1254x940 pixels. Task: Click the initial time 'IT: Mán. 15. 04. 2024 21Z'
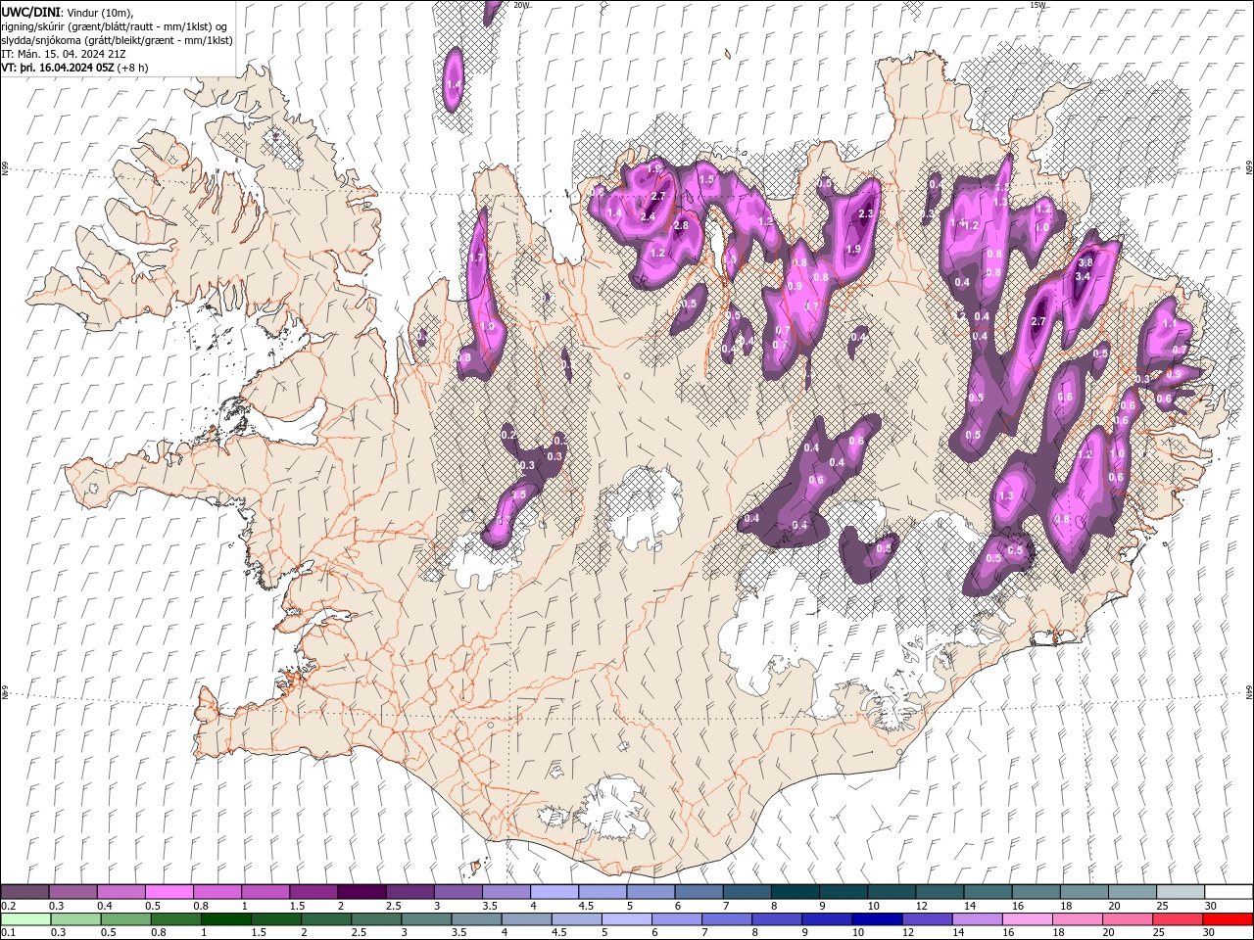pos(62,54)
